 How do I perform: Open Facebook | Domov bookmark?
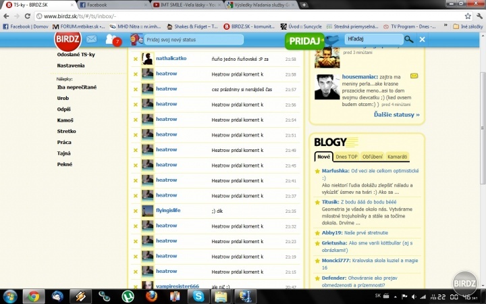click(x=26, y=26)
